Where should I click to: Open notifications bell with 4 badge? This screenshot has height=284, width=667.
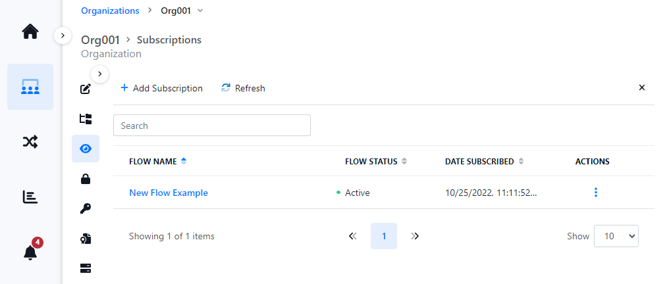(30, 252)
